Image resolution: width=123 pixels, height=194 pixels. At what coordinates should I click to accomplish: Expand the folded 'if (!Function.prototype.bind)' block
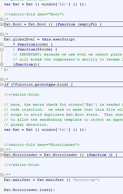(x=2, y=85)
